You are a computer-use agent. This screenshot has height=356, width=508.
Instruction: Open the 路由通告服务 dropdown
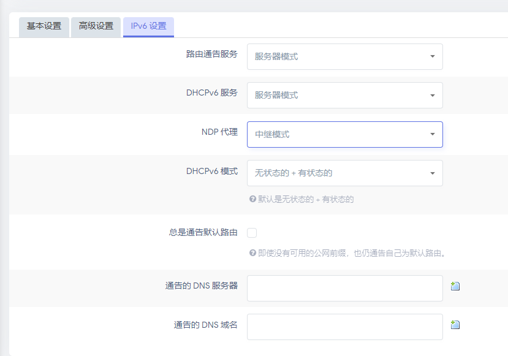pyautogui.click(x=344, y=56)
